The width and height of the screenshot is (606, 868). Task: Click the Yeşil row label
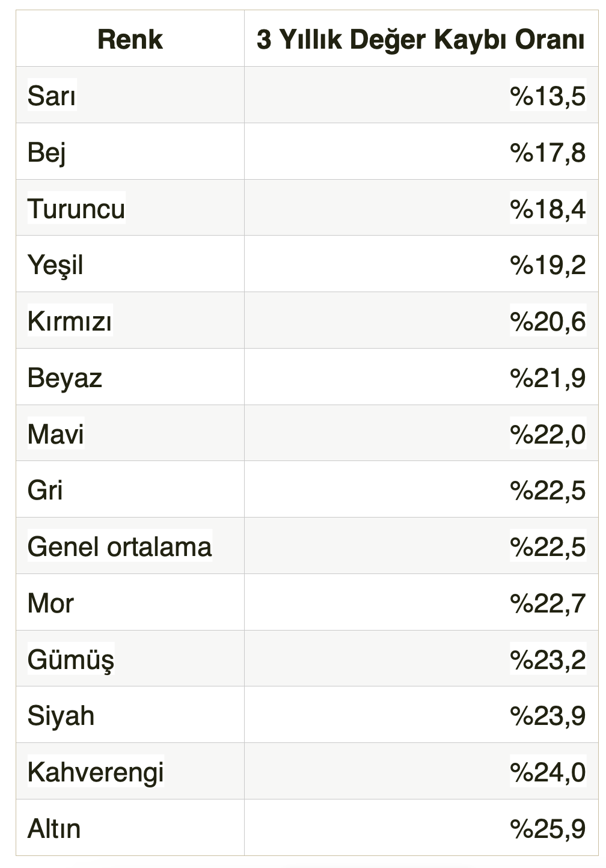pos(55,264)
